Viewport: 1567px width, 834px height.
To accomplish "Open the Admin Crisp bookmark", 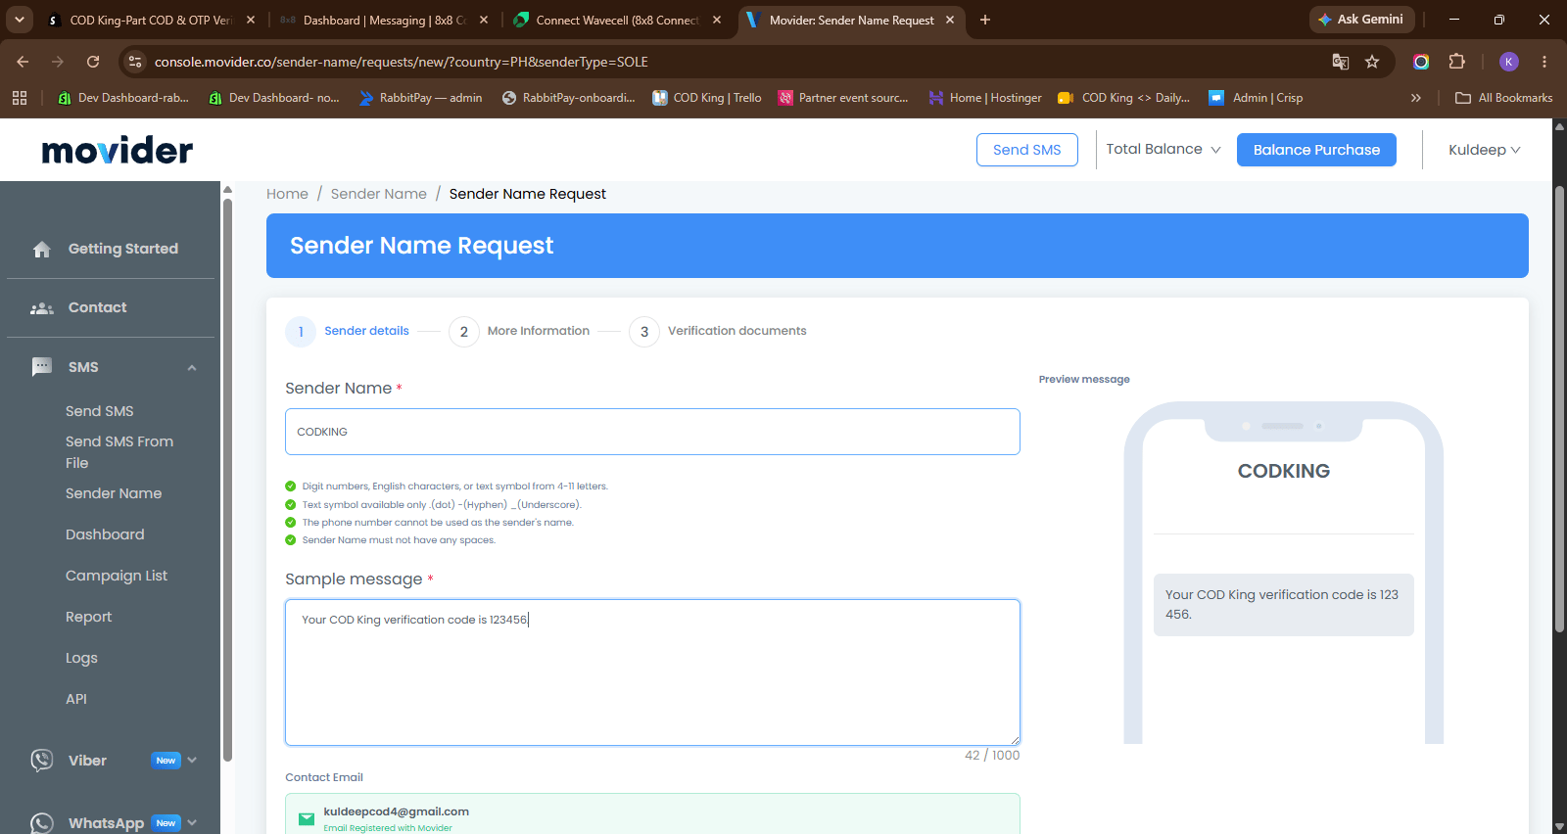I will click(x=1256, y=98).
